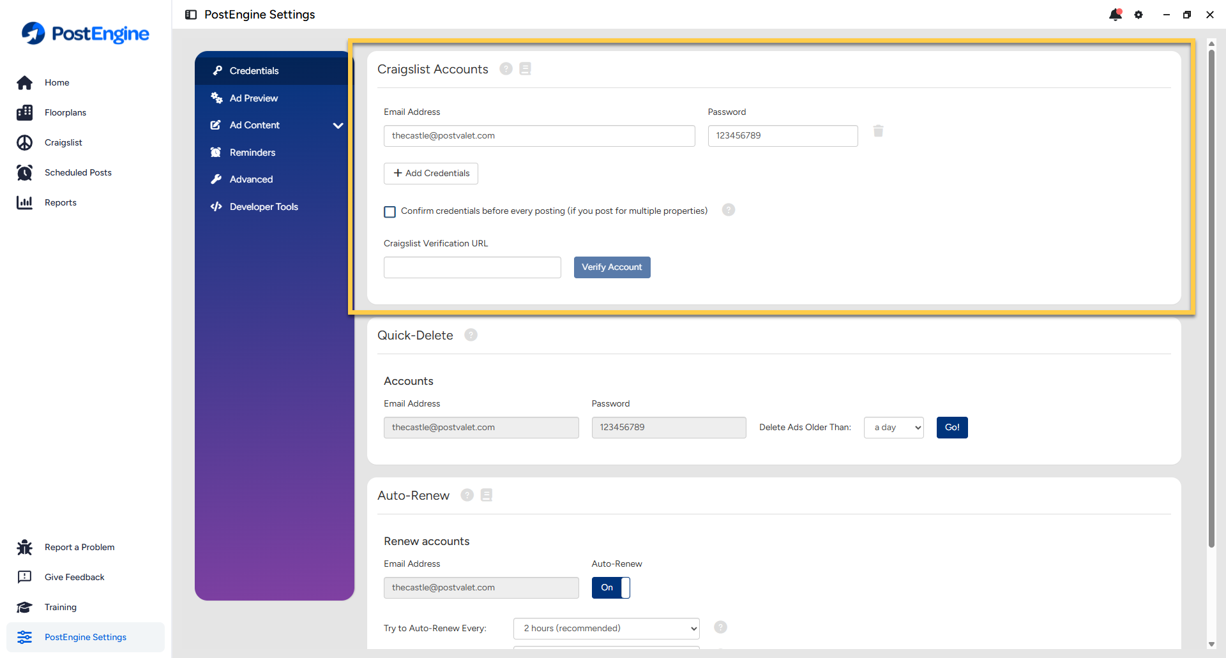This screenshot has width=1226, height=658.
Task: Open notifications bell icon
Action: pyautogui.click(x=1116, y=15)
